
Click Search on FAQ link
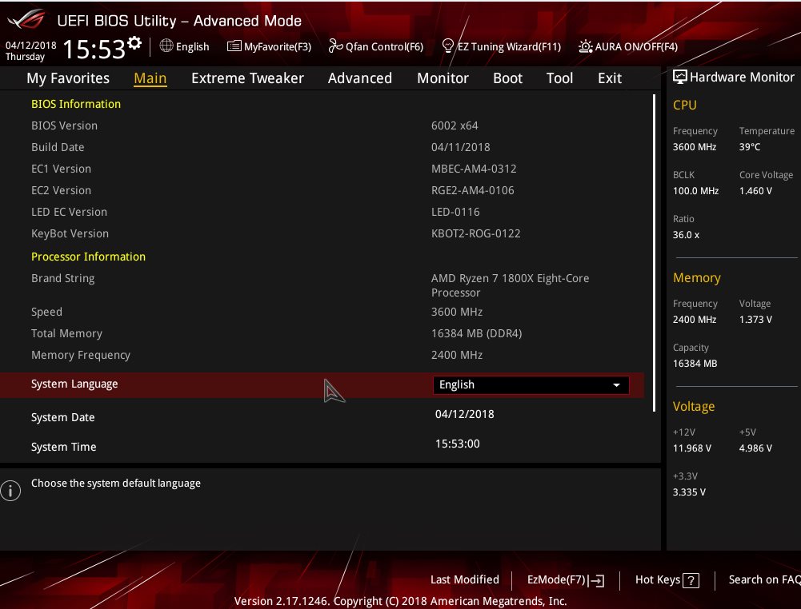pyautogui.click(x=764, y=579)
